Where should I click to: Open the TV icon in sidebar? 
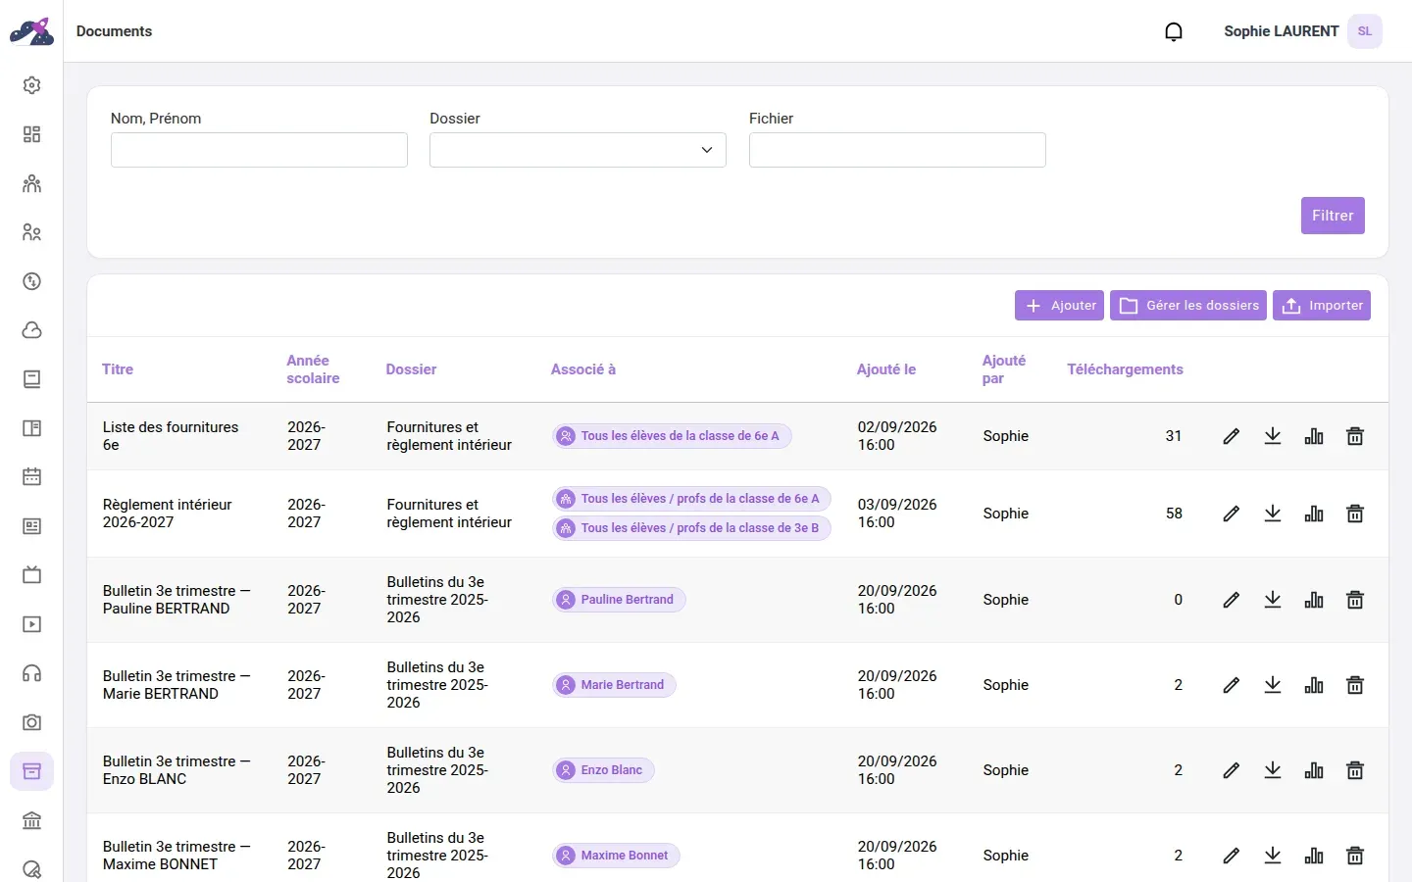tap(31, 575)
